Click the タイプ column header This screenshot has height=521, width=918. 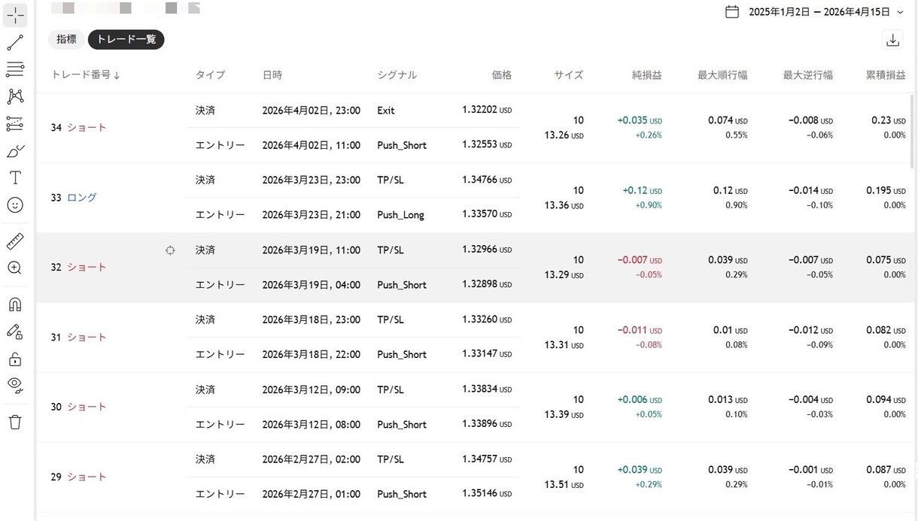pyautogui.click(x=210, y=75)
